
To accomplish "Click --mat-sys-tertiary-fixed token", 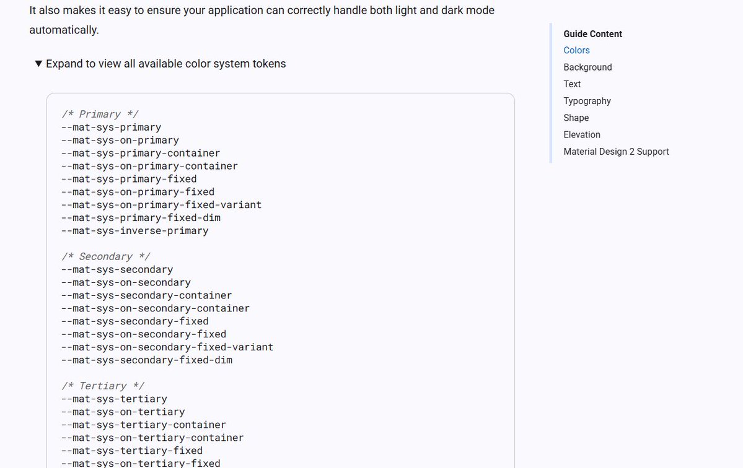I will 132,451.
